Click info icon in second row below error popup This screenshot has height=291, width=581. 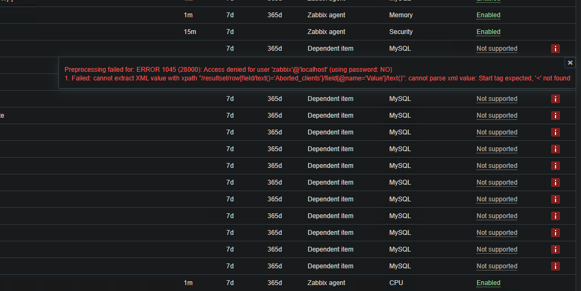555,116
